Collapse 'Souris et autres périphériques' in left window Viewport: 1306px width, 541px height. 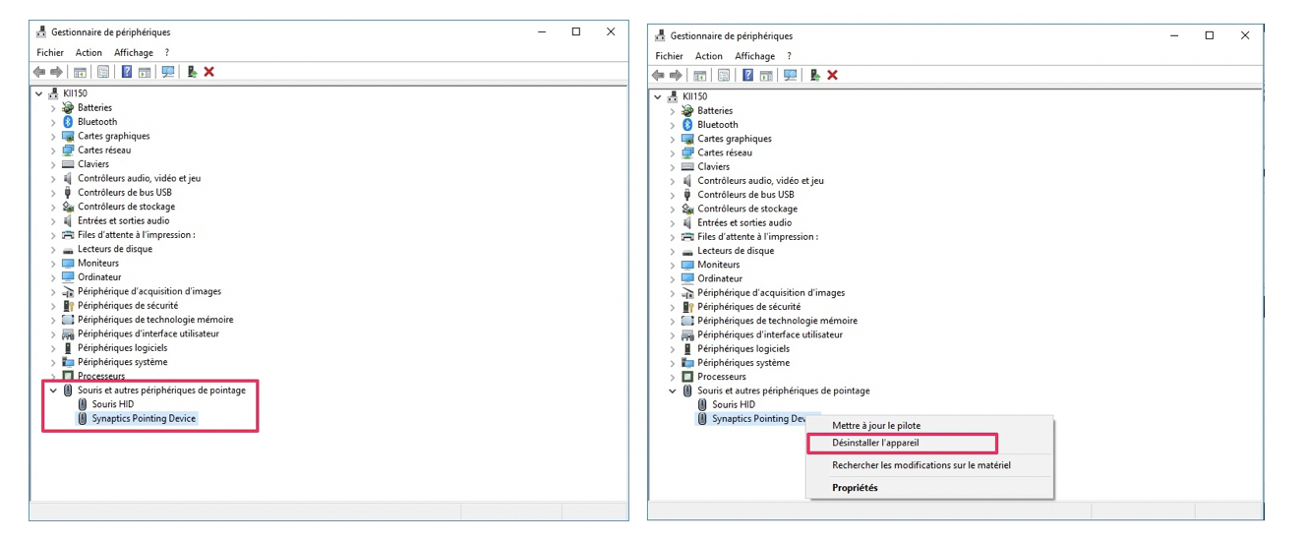point(54,391)
